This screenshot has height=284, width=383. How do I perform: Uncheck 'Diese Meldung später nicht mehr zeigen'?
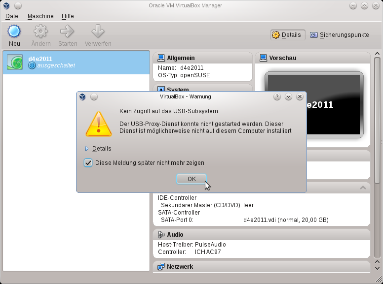pos(88,163)
